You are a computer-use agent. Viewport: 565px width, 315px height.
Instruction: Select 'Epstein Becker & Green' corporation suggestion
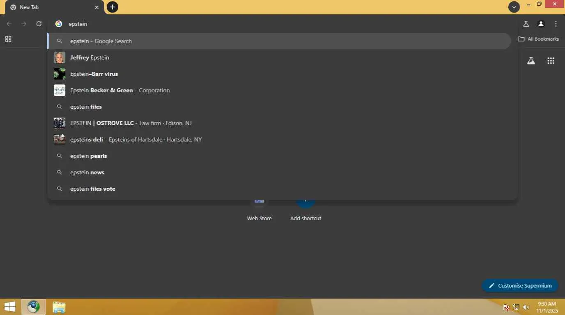click(x=279, y=90)
